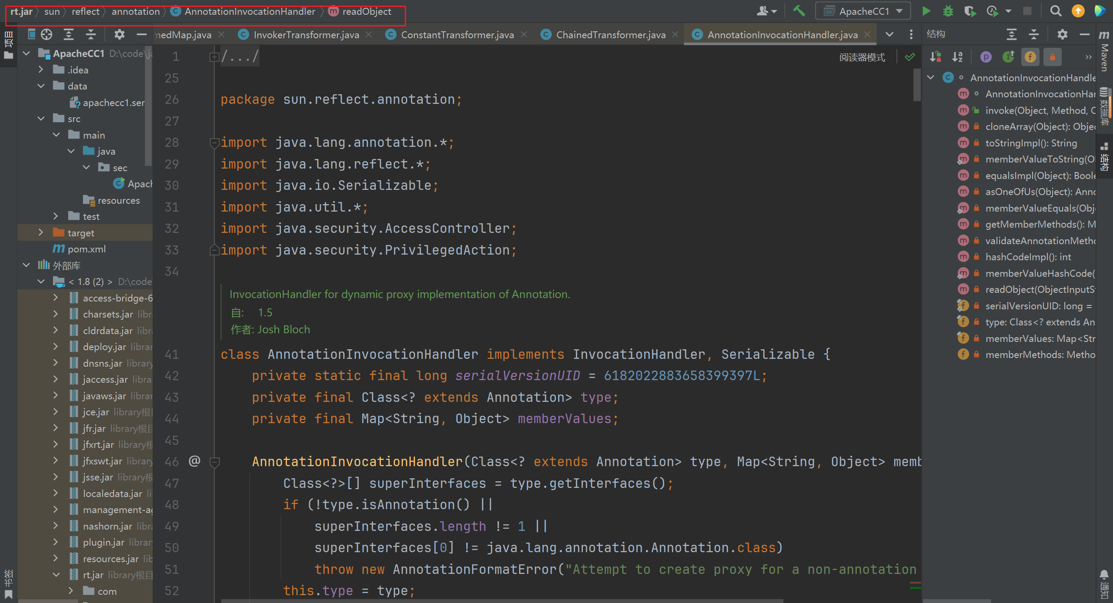Hide the Project panel with minus icon
This screenshot has width=1113, height=603.
tap(141, 34)
